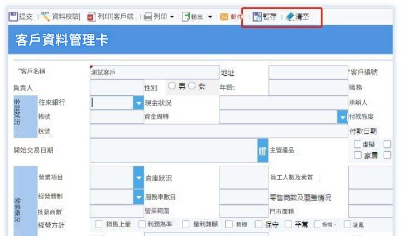Image resolution: width=402 pixels, height=236 pixels.
Task: Click the 郵件 mail envelope icon
Action: (x=224, y=17)
